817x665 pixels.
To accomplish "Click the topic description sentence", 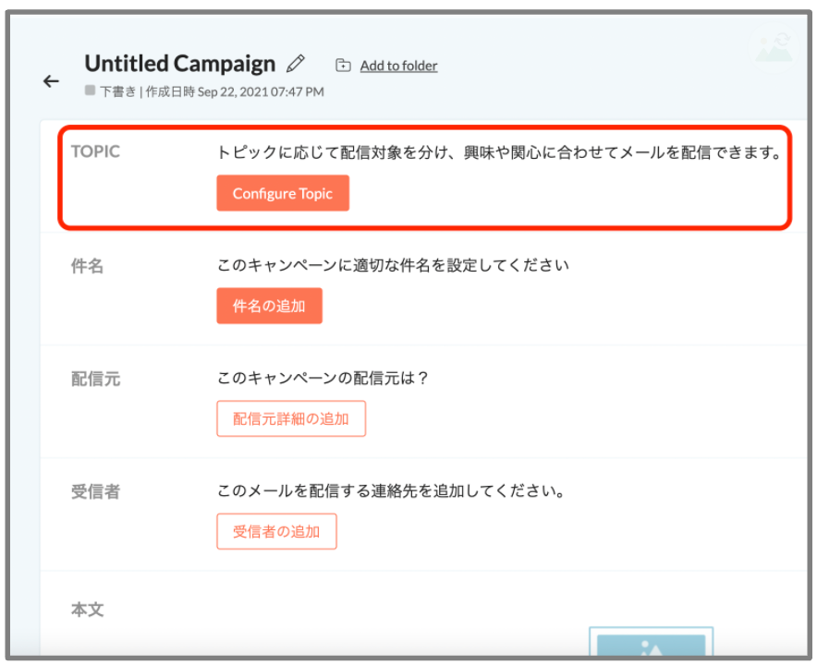I will [499, 152].
